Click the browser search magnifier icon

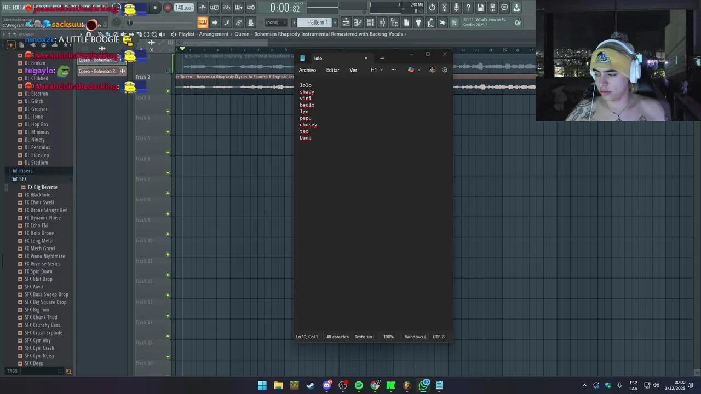[x=68, y=372]
